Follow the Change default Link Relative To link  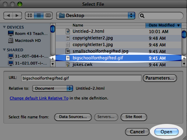point(39,98)
